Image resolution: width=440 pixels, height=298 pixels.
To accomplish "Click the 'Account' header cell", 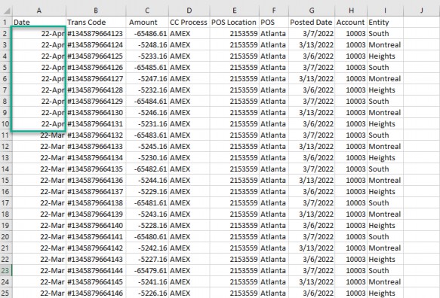I will tap(351, 22).
